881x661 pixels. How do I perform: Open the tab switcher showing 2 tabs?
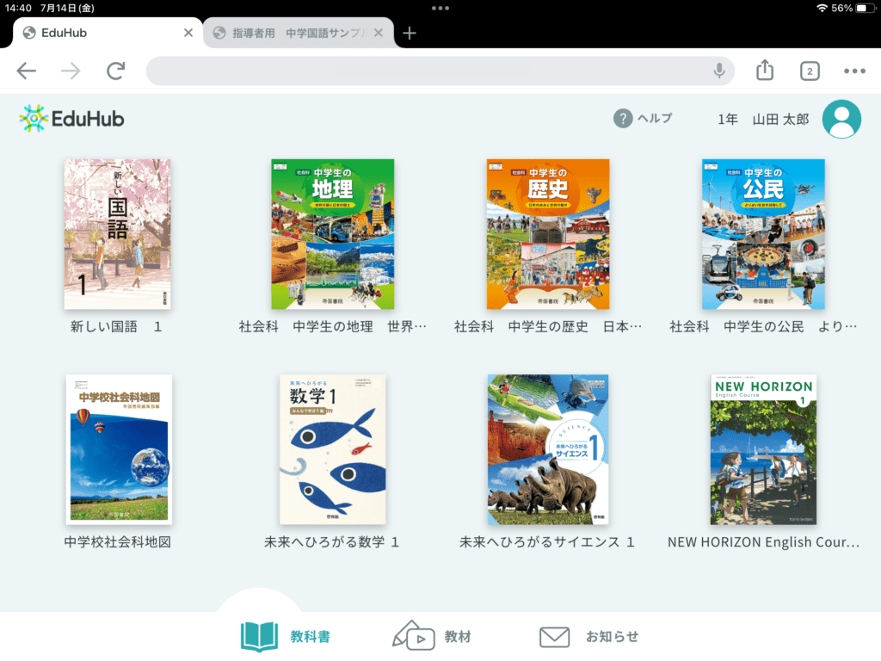[x=809, y=71]
